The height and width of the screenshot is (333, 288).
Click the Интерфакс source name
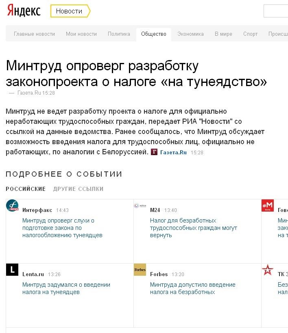pyautogui.click(x=37, y=210)
